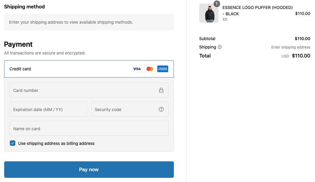Focus the Card number input field

[x=89, y=90]
